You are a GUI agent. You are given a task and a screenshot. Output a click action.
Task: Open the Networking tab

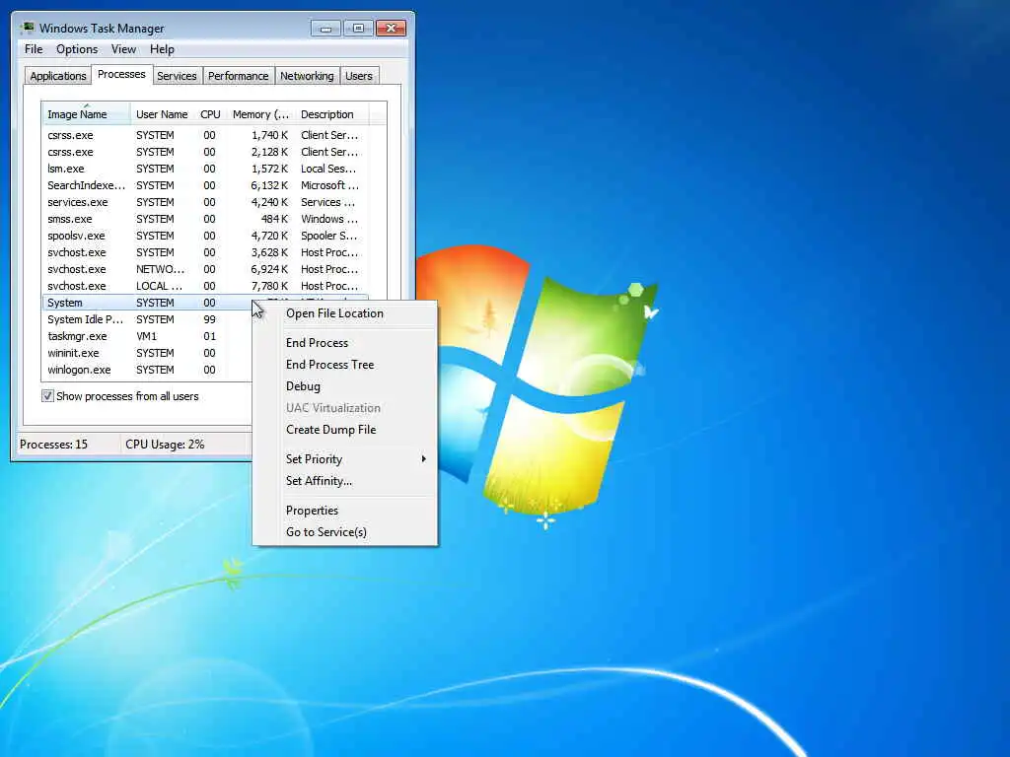tap(307, 76)
